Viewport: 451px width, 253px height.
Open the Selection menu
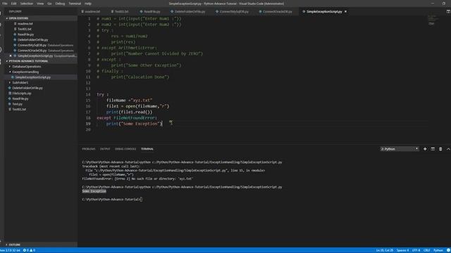[x=27, y=4]
